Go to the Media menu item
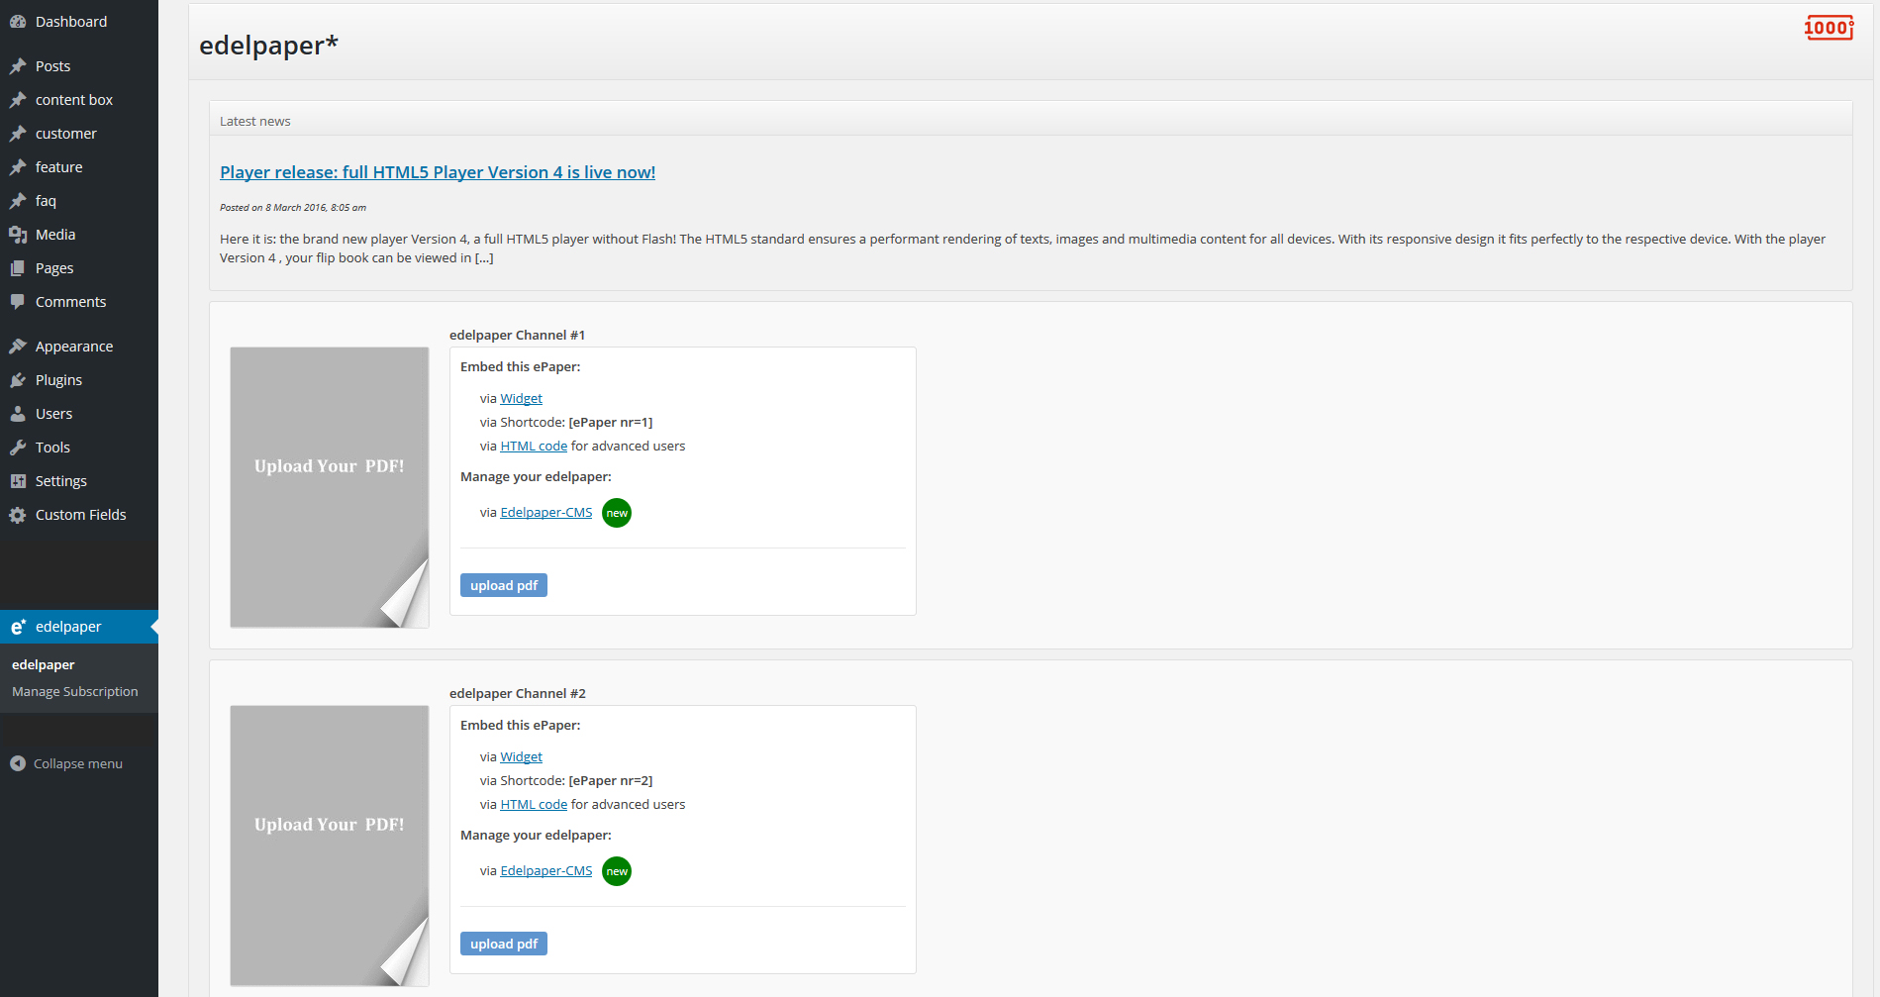Image resolution: width=1880 pixels, height=997 pixels. (x=79, y=235)
